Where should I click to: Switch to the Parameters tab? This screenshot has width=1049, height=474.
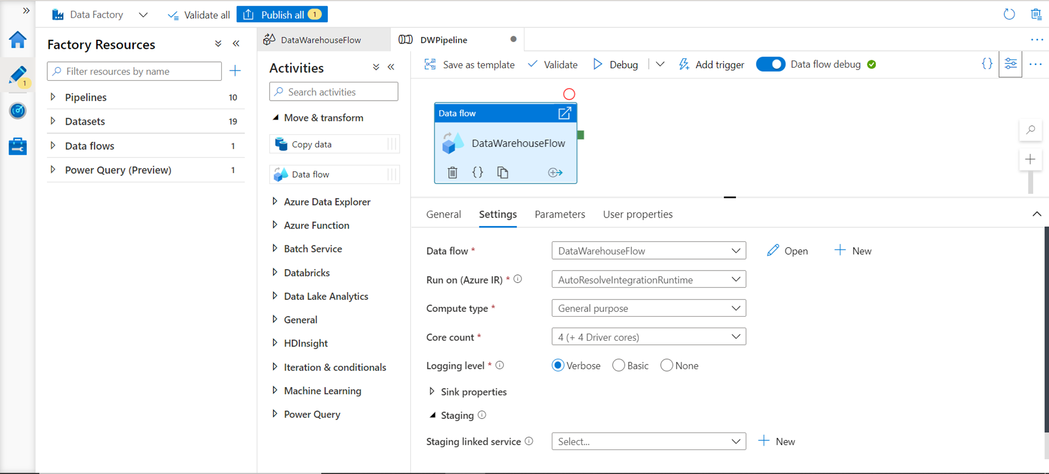click(x=560, y=214)
